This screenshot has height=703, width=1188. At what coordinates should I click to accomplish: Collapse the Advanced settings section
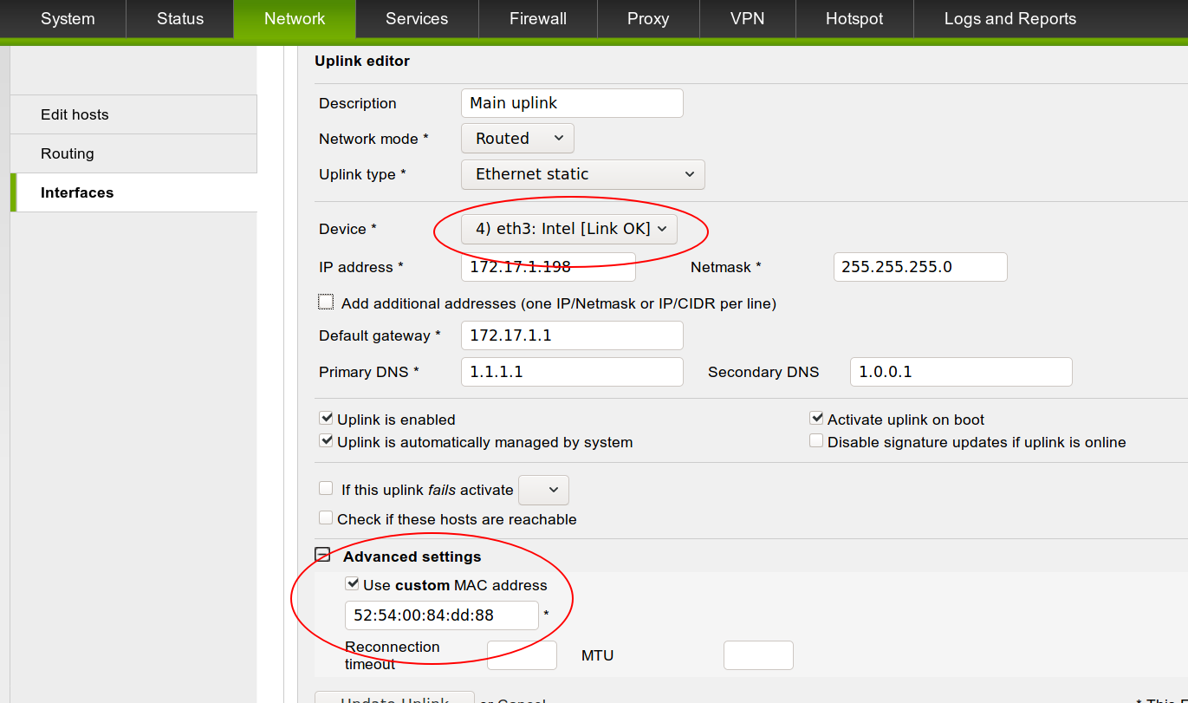pyautogui.click(x=322, y=556)
